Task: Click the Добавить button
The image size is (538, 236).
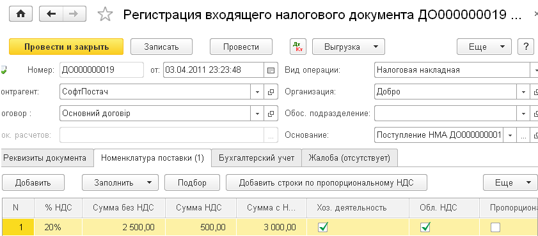Action: point(33,182)
